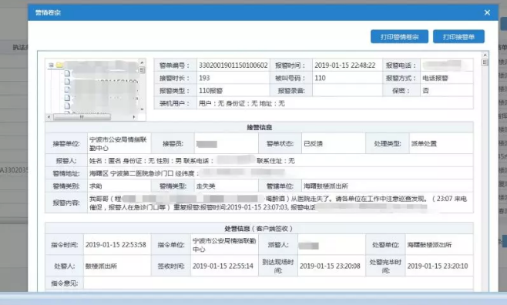Click the 打印警情卷宗 button
The height and width of the screenshot is (305, 507).
399,36
